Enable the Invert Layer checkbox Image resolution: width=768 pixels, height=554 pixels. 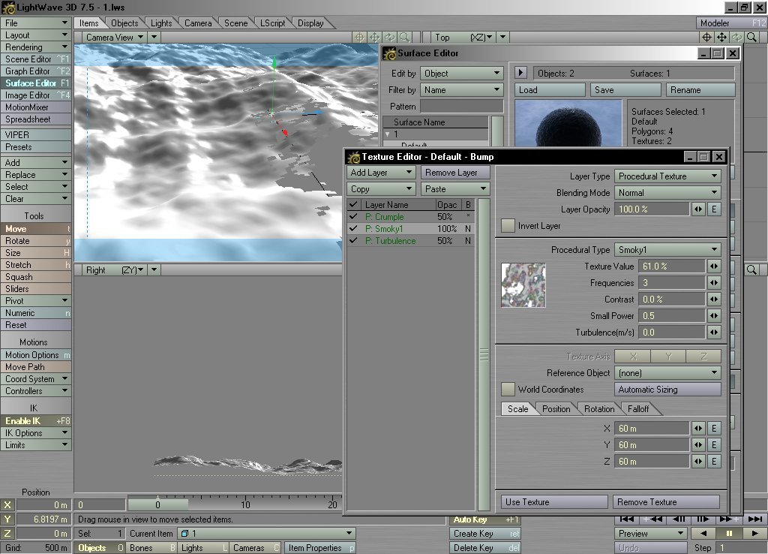(x=508, y=226)
